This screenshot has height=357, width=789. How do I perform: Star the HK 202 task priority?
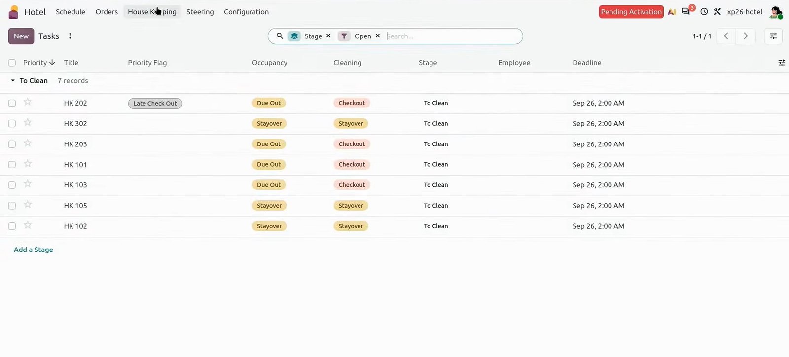(28, 102)
